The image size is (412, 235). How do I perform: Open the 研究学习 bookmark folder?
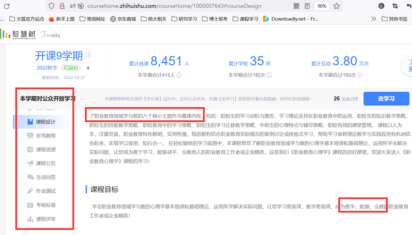[x=184, y=19]
